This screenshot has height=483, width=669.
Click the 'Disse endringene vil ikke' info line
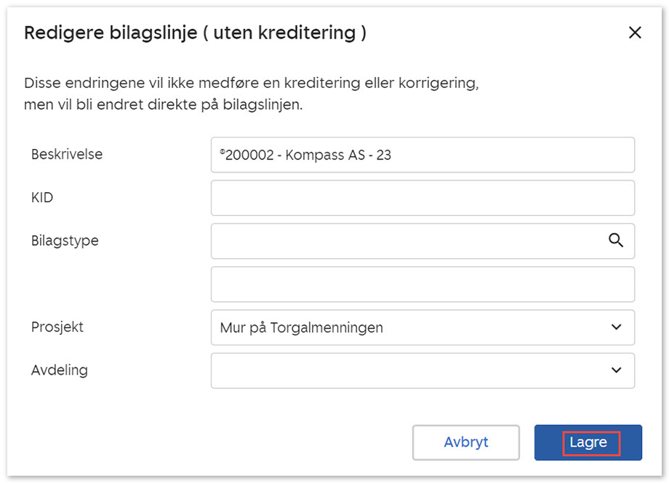(x=251, y=82)
